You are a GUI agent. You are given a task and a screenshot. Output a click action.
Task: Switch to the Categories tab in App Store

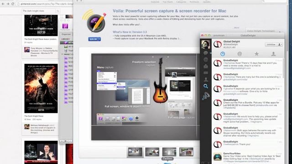tap(181, 2)
